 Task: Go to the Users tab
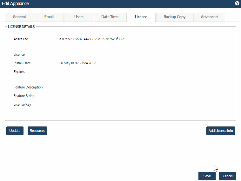coord(79,17)
